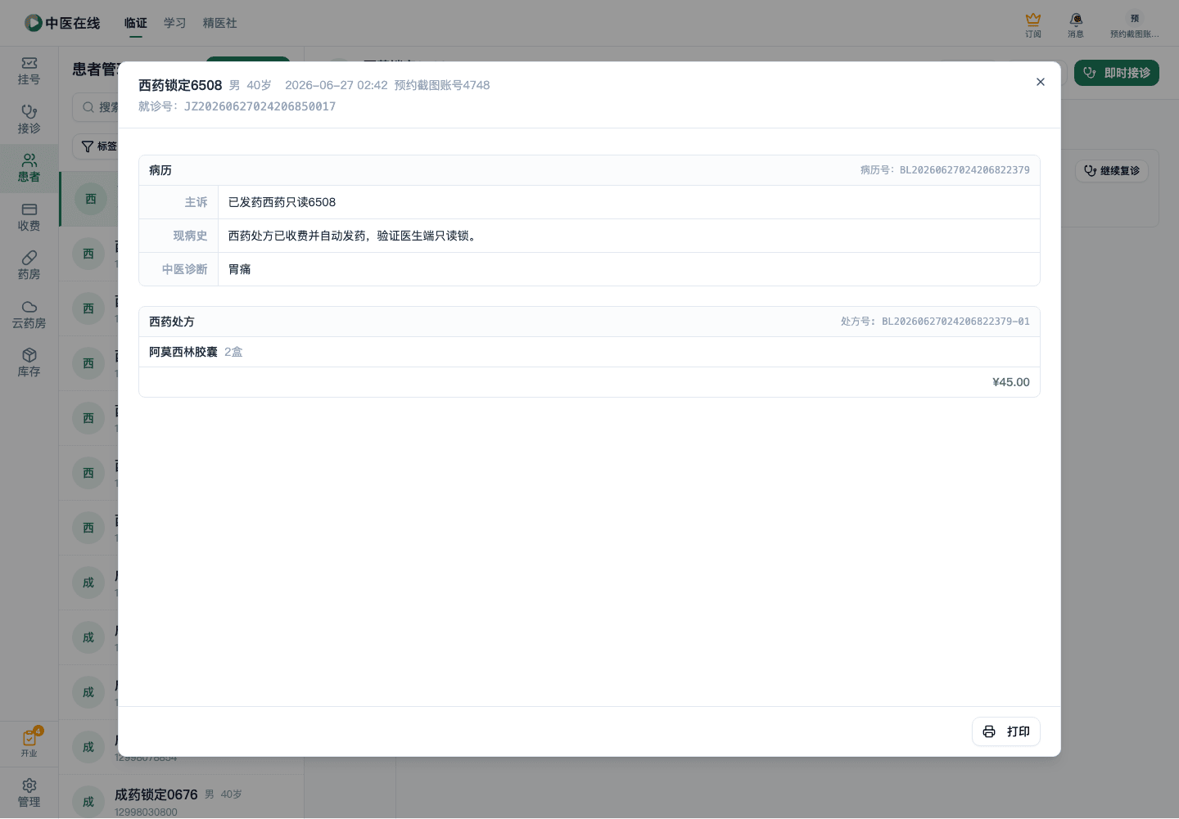Click the 打印 print button

[1005, 731]
